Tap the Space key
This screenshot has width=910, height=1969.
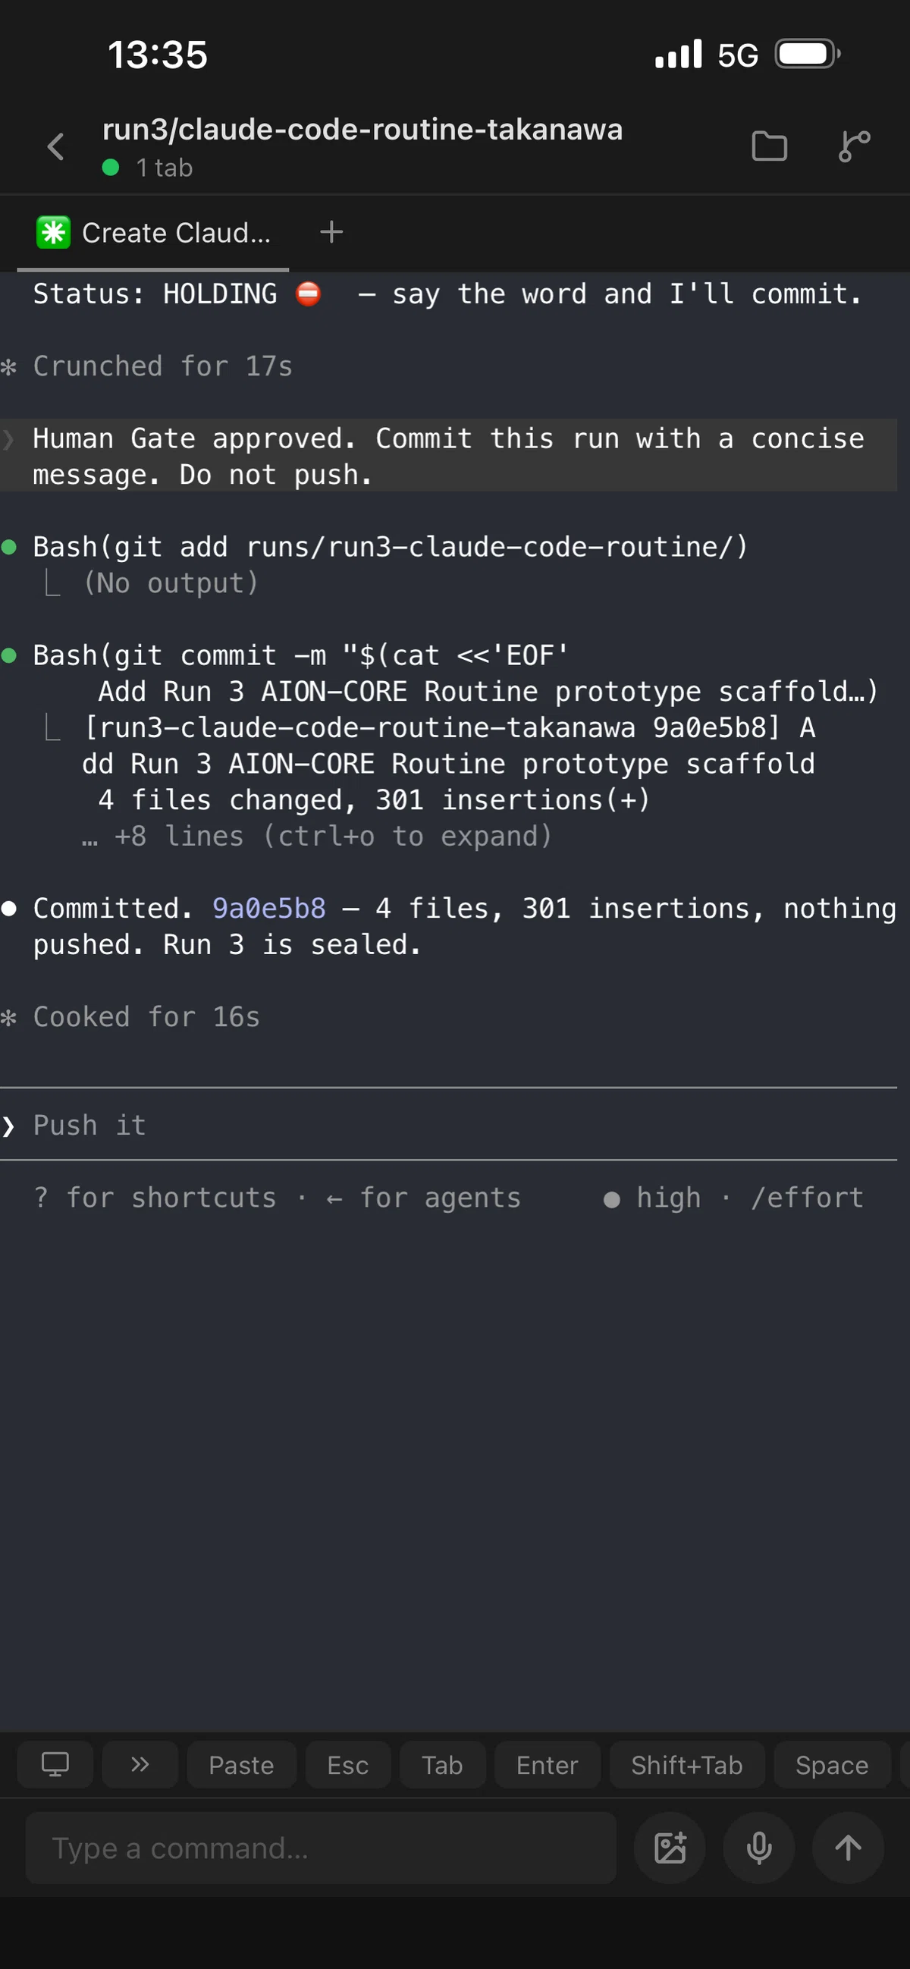(832, 1765)
